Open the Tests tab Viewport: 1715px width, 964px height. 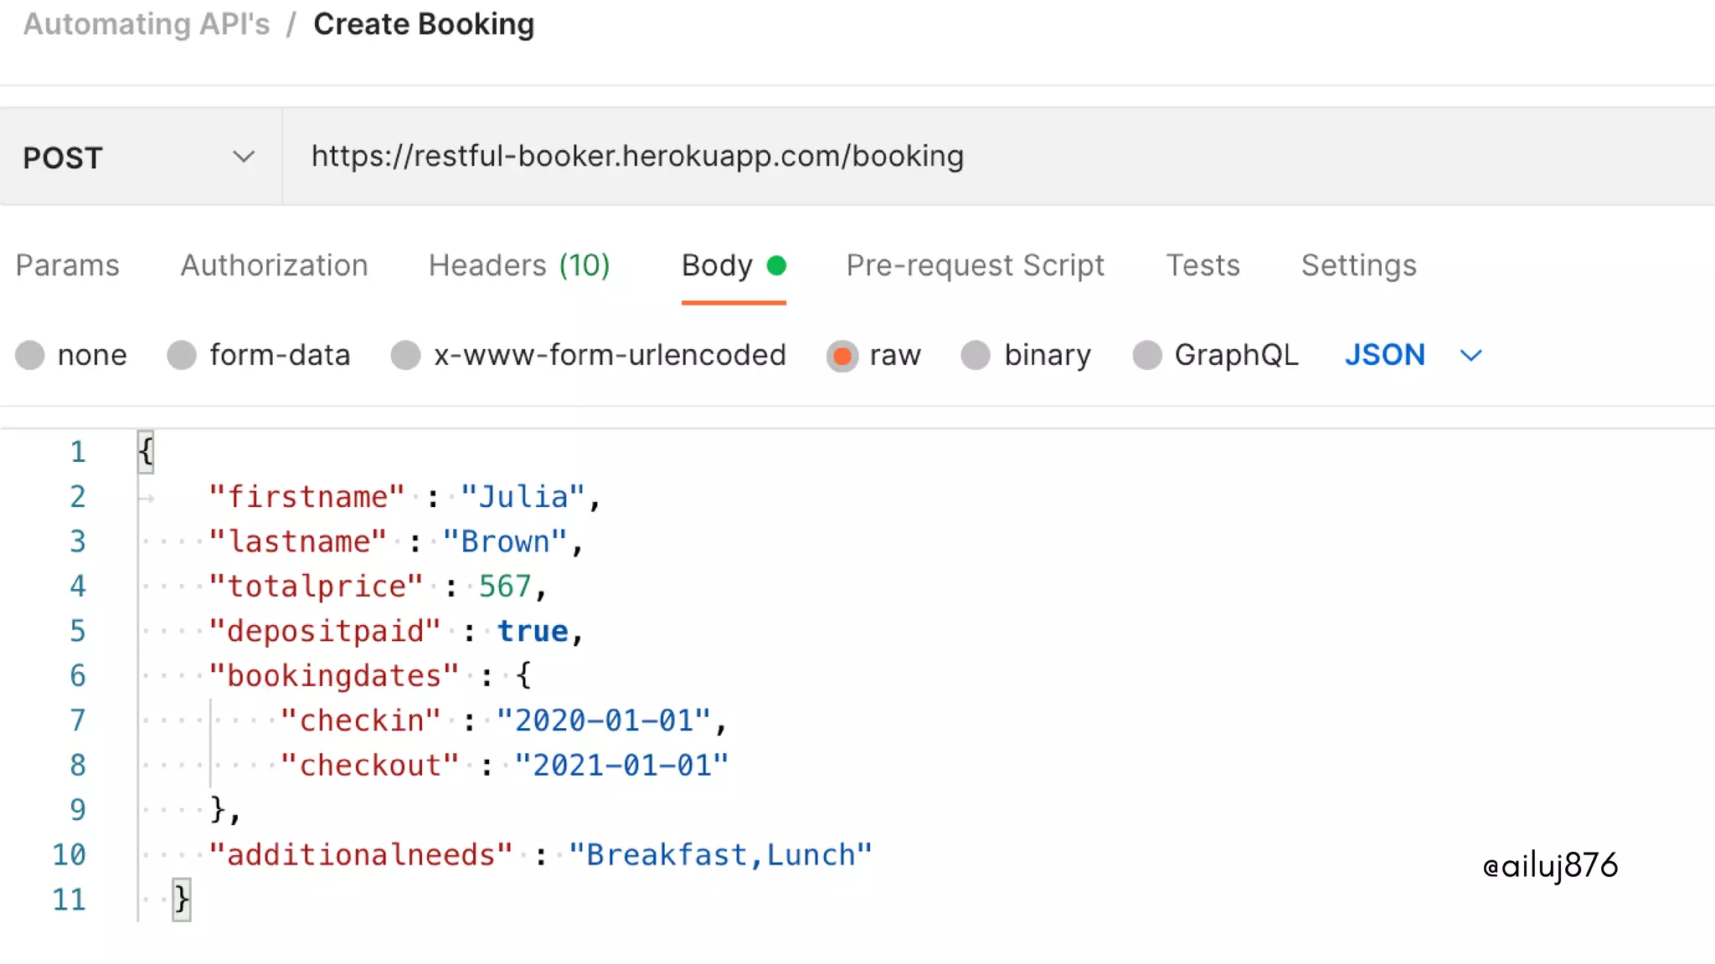point(1203,265)
